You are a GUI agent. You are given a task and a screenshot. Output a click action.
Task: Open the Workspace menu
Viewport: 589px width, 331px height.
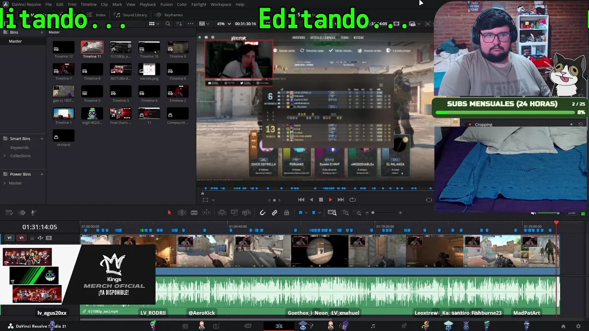click(221, 4)
